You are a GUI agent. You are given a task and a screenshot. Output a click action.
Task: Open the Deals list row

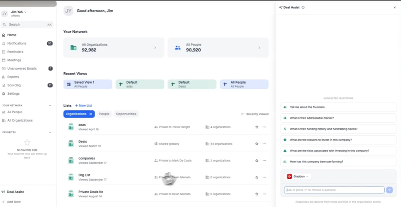166,144
